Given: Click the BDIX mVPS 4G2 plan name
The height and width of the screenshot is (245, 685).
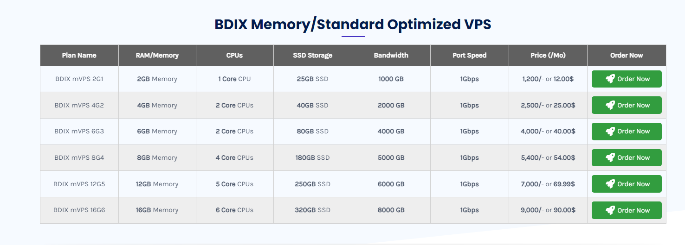Looking at the screenshot, I should pos(79,106).
